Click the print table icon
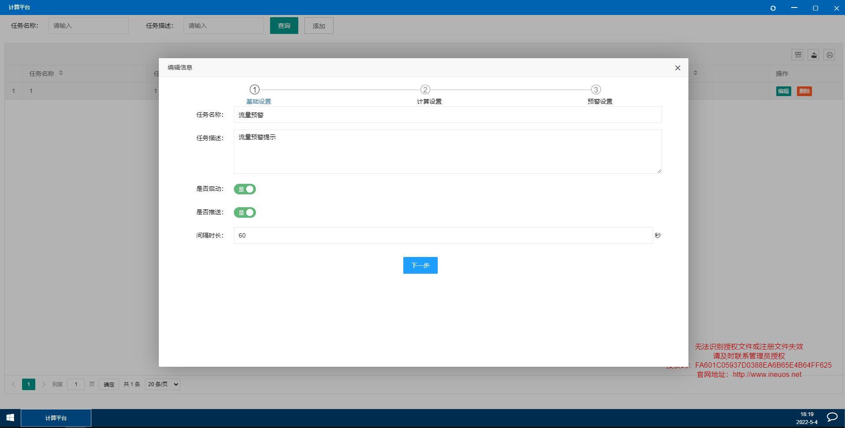 click(x=830, y=55)
